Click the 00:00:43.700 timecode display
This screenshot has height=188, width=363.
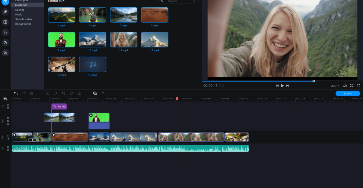pos(214,86)
